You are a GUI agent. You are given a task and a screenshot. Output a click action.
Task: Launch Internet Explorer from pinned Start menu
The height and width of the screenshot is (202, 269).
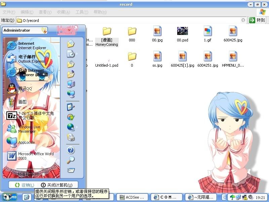[27, 45]
